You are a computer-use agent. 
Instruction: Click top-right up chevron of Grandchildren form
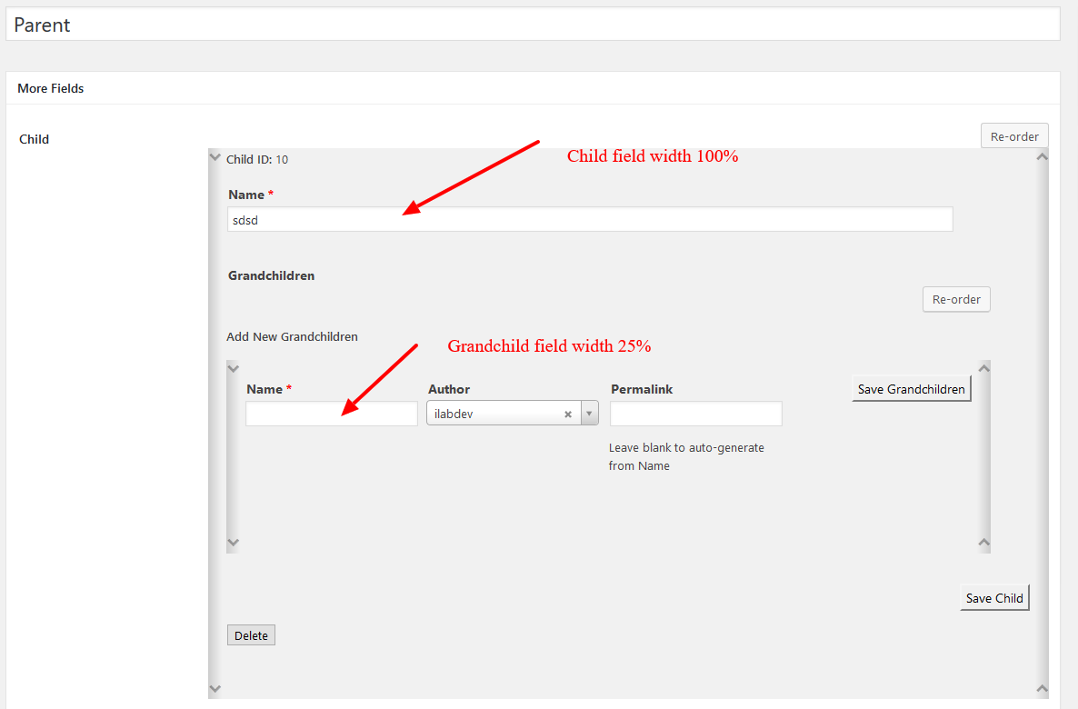[984, 368]
